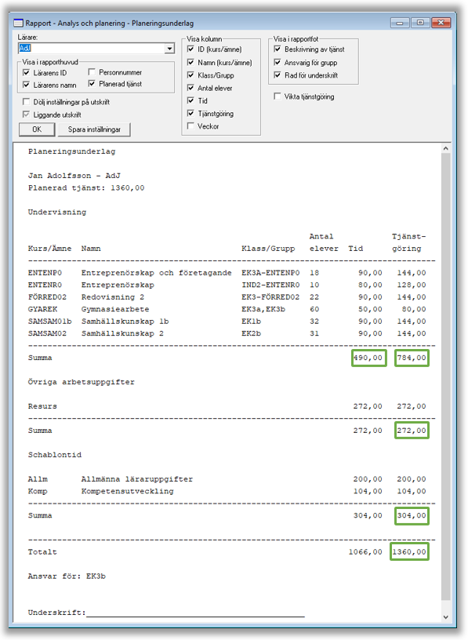The image size is (468, 640).
Task: Toggle the Tjänstgöring column checkbox
Action: point(190,113)
